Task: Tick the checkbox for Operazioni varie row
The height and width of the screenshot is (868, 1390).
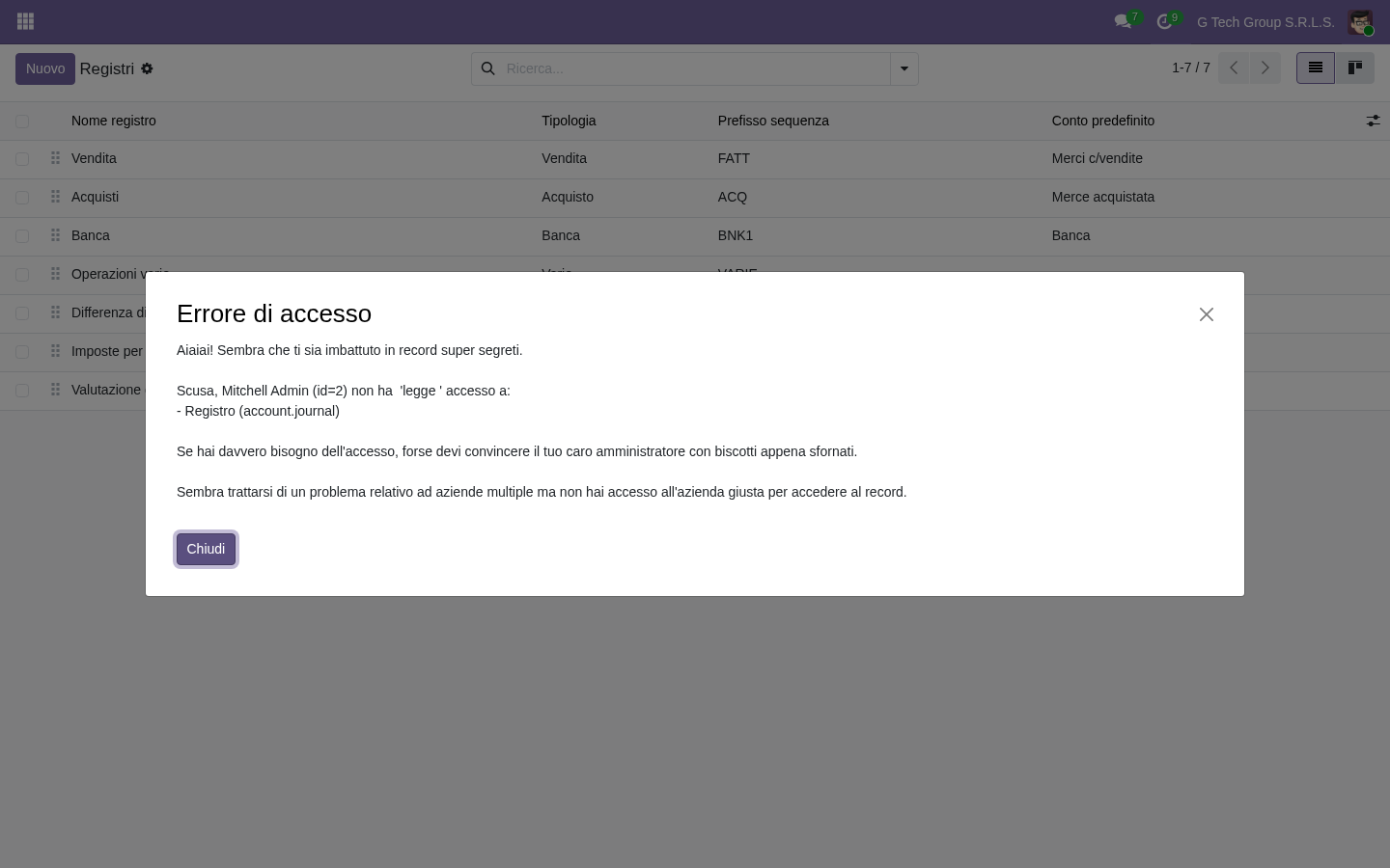Action: point(22,274)
